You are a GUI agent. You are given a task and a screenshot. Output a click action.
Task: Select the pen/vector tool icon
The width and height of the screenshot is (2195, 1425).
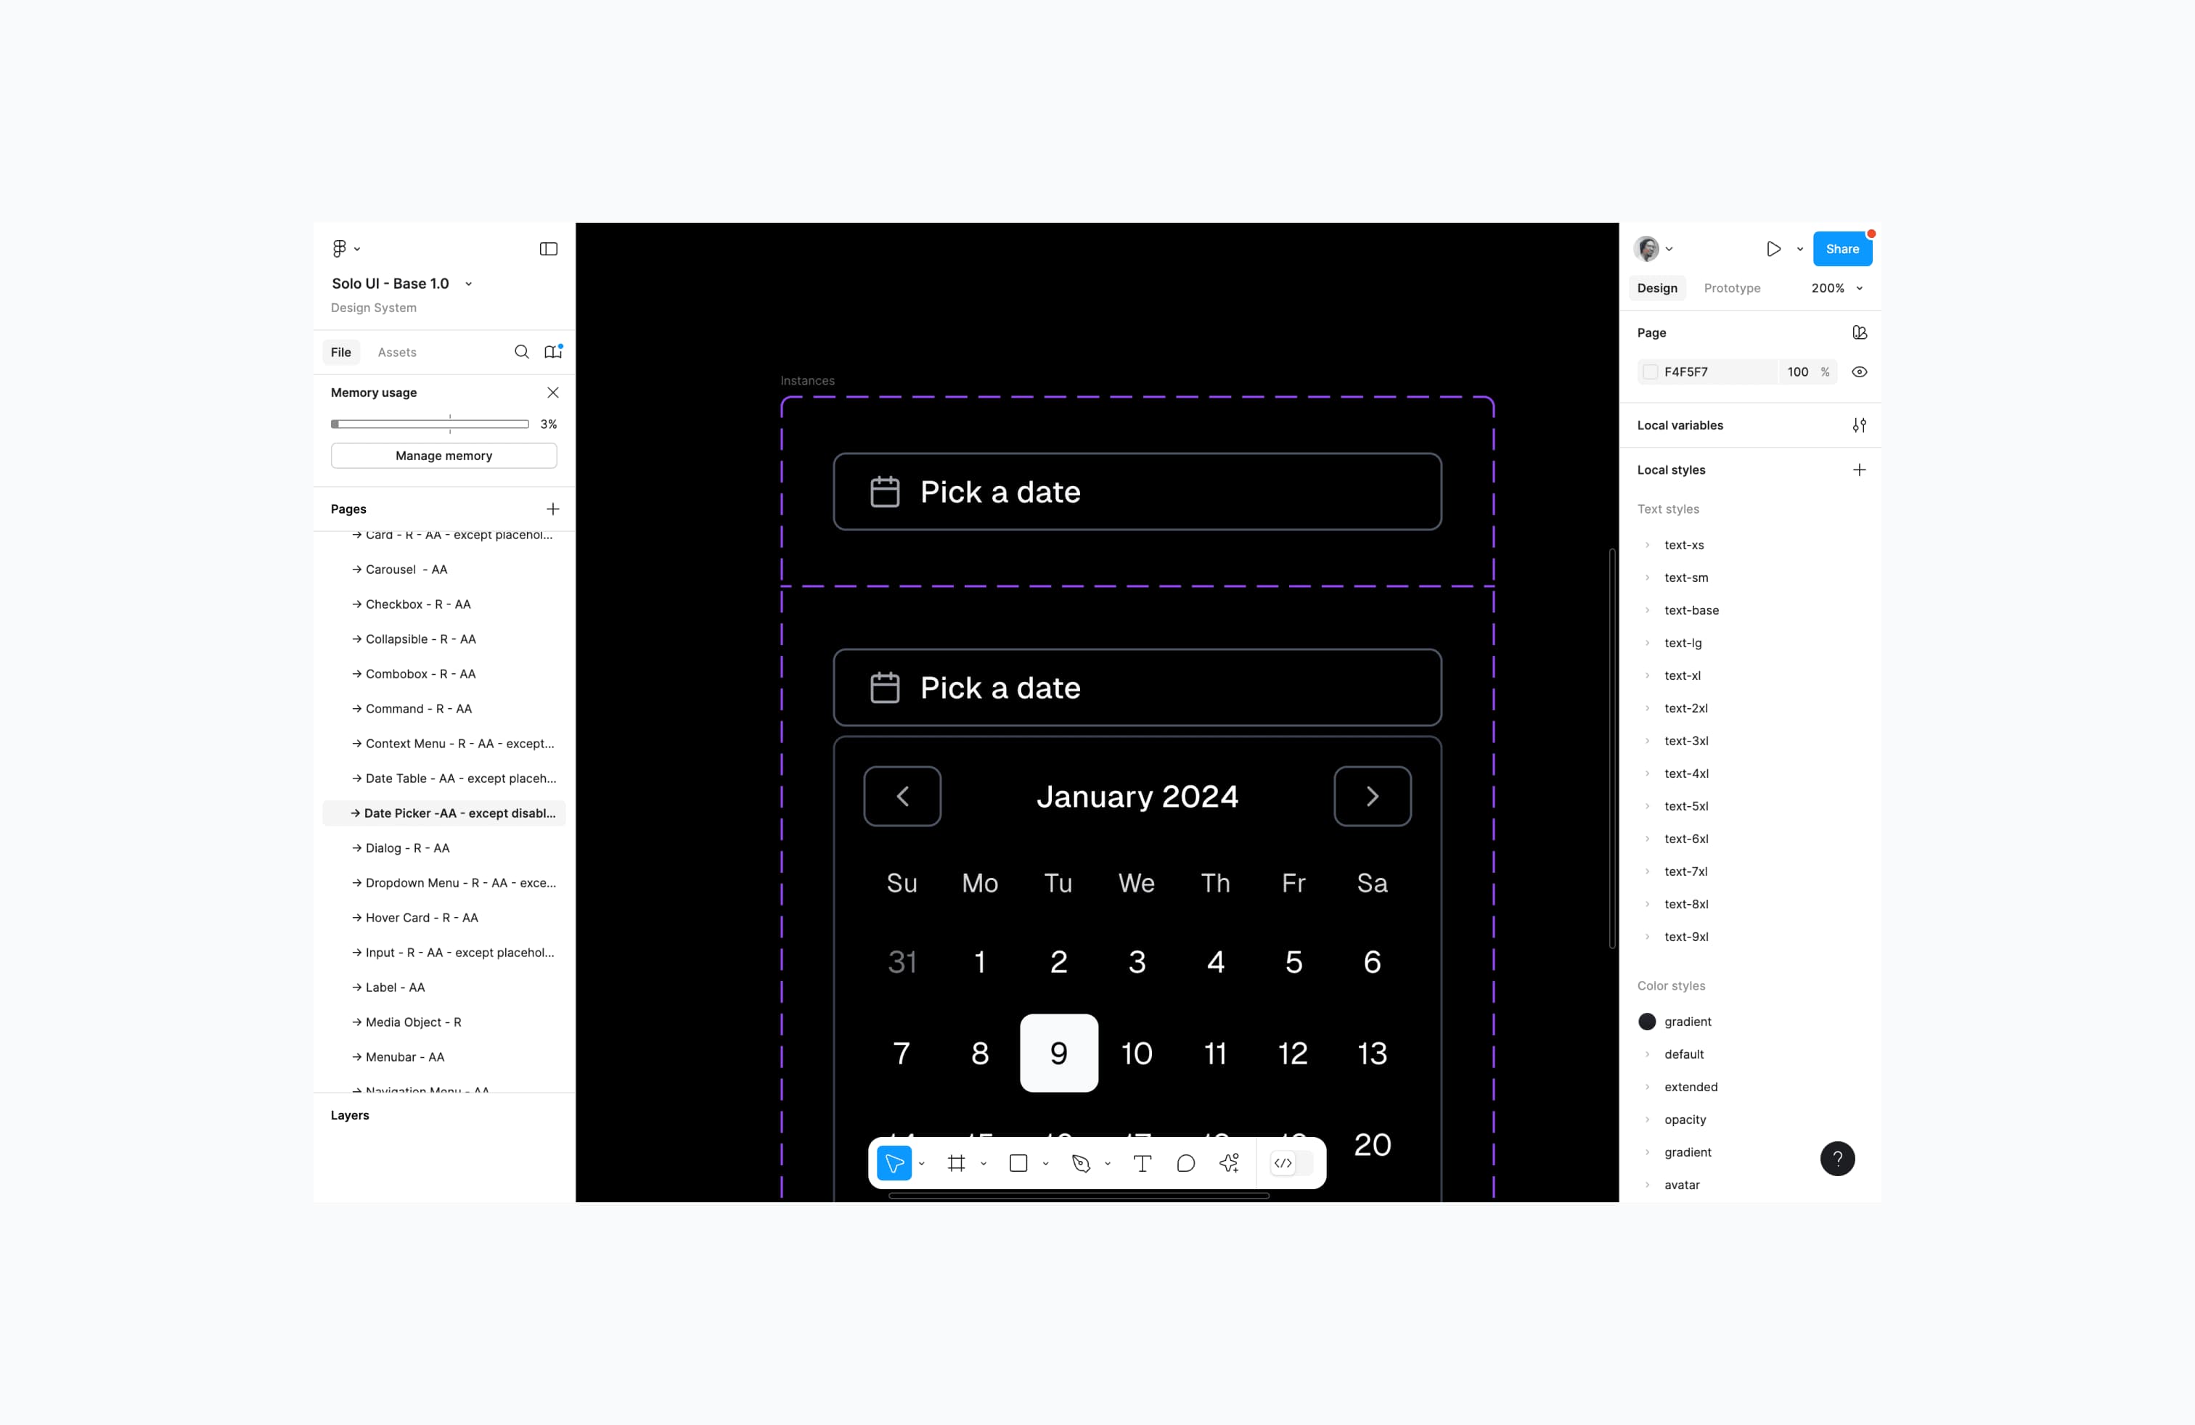pos(1080,1163)
